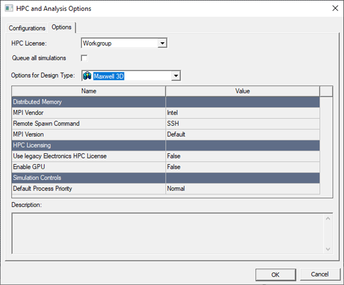Open Options for Design Type dropdown arrow
This screenshot has height=285, width=344.
tap(176, 76)
